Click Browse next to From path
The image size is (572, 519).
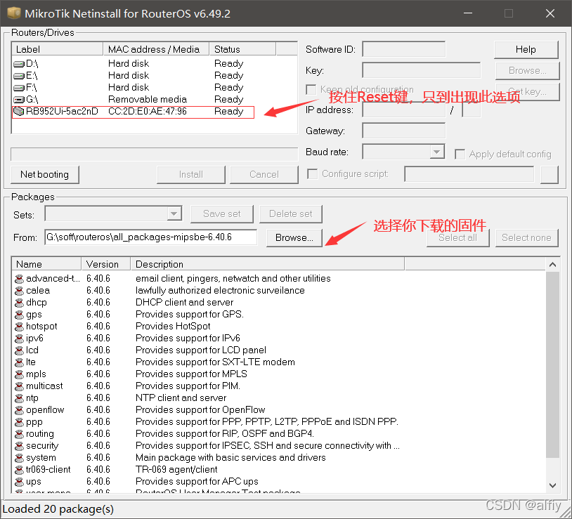(x=294, y=237)
